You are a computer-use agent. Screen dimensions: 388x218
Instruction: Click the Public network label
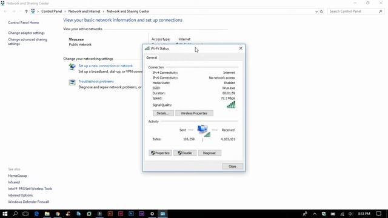point(80,44)
